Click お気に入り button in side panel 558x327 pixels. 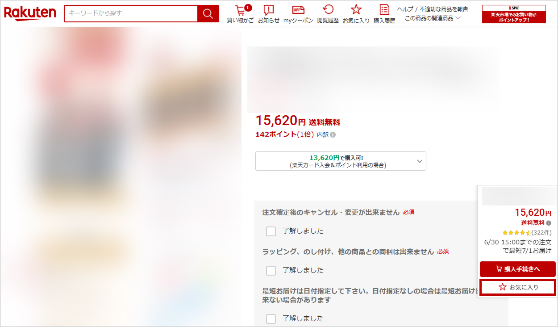pyautogui.click(x=518, y=287)
